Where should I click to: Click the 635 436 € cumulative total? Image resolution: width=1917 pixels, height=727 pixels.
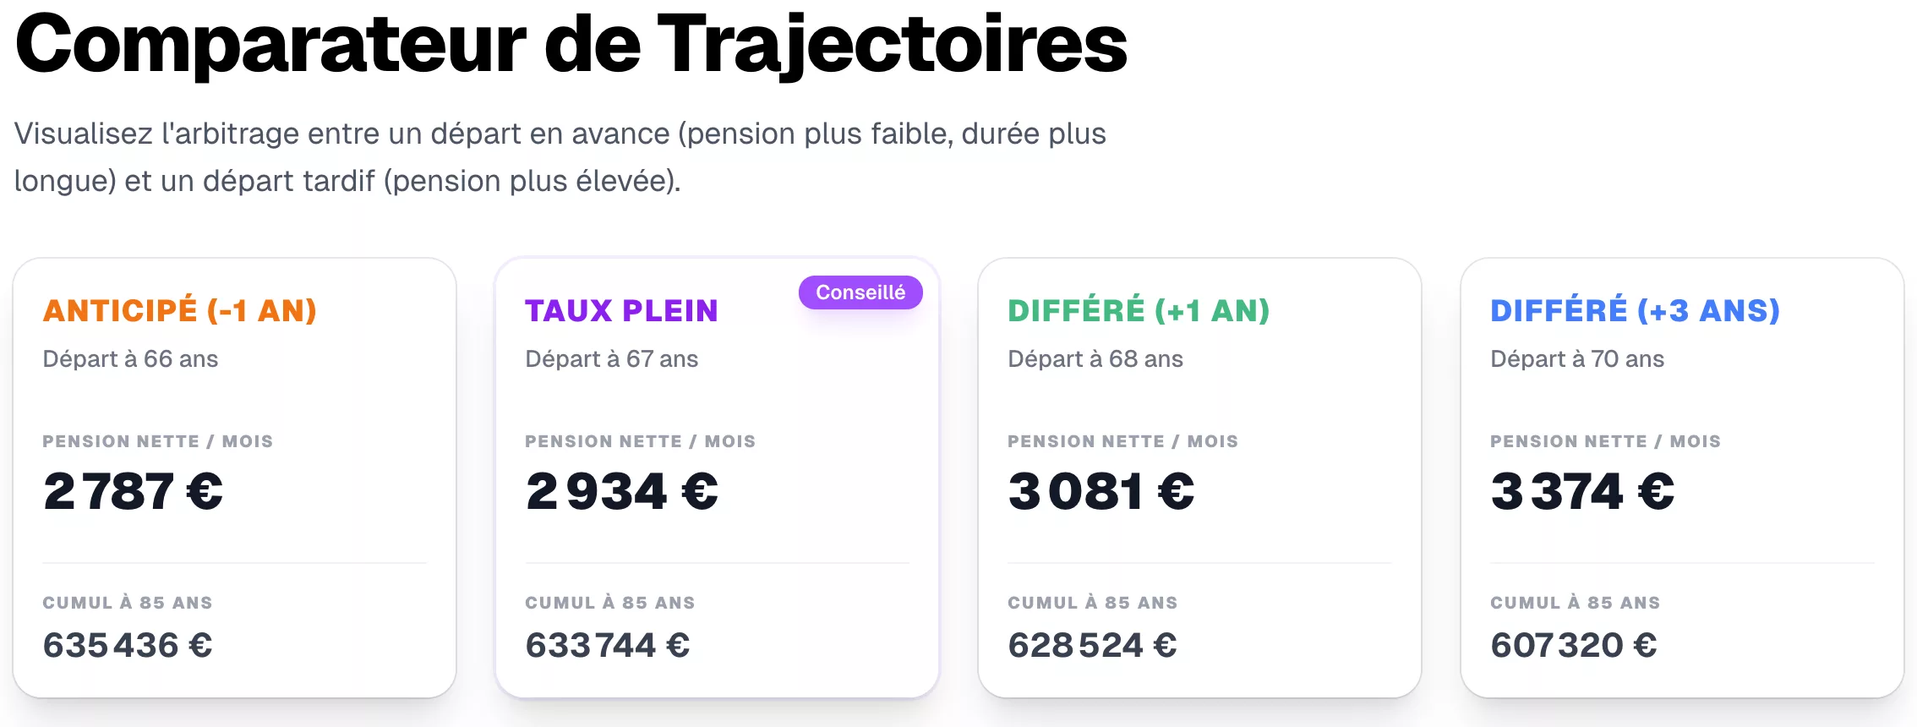click(128, 645)
